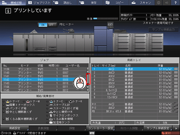Click the 本体 progress bar
The width and height of the screenshot is (180, 135).
tap(105, 18)
